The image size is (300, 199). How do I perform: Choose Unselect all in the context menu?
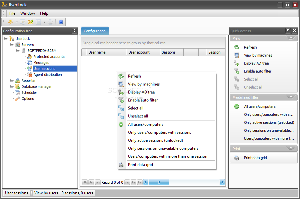tap(166, 116)
